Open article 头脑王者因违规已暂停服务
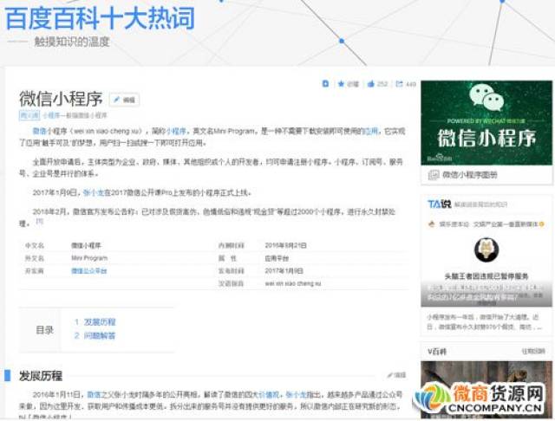Screen dimensions: 555x421 pyautogui.click(x=486, y=276)
